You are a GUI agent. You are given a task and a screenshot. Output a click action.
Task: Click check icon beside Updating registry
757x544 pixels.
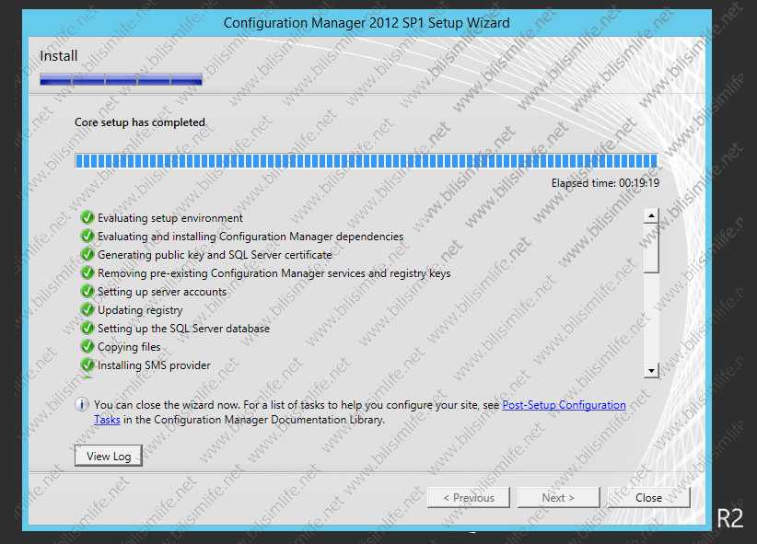87,309
